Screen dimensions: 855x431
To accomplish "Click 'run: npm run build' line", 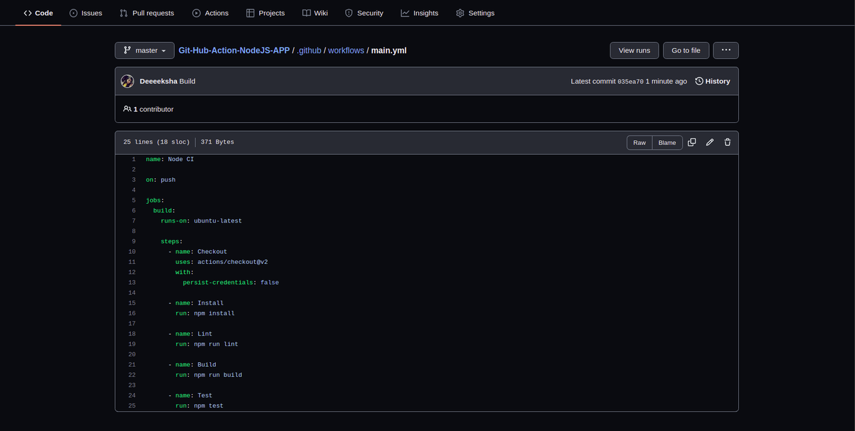I will click(209, 375).
